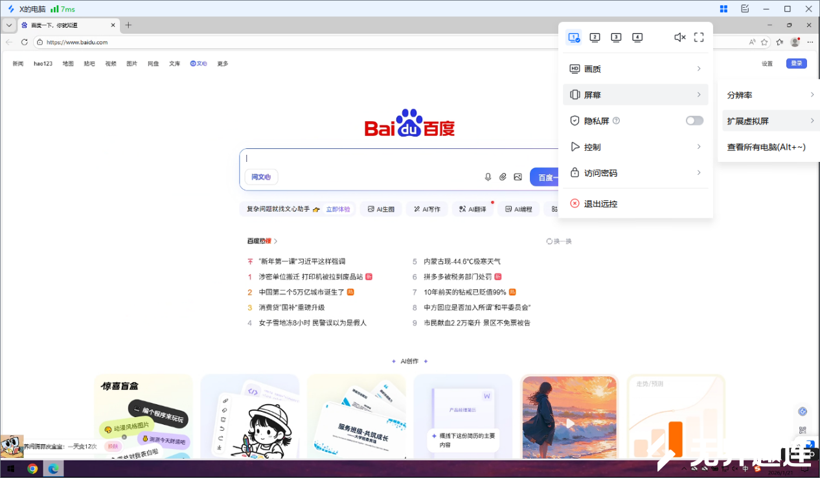Switch to remote monitor 2
The image size is (820, 478).
(x=594, y=38)
